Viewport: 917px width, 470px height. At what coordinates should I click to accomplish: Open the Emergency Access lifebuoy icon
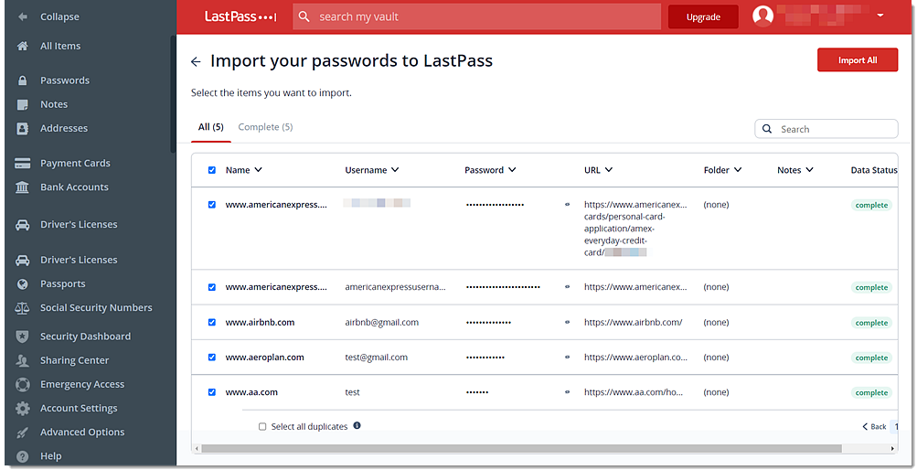coord(22,384)
